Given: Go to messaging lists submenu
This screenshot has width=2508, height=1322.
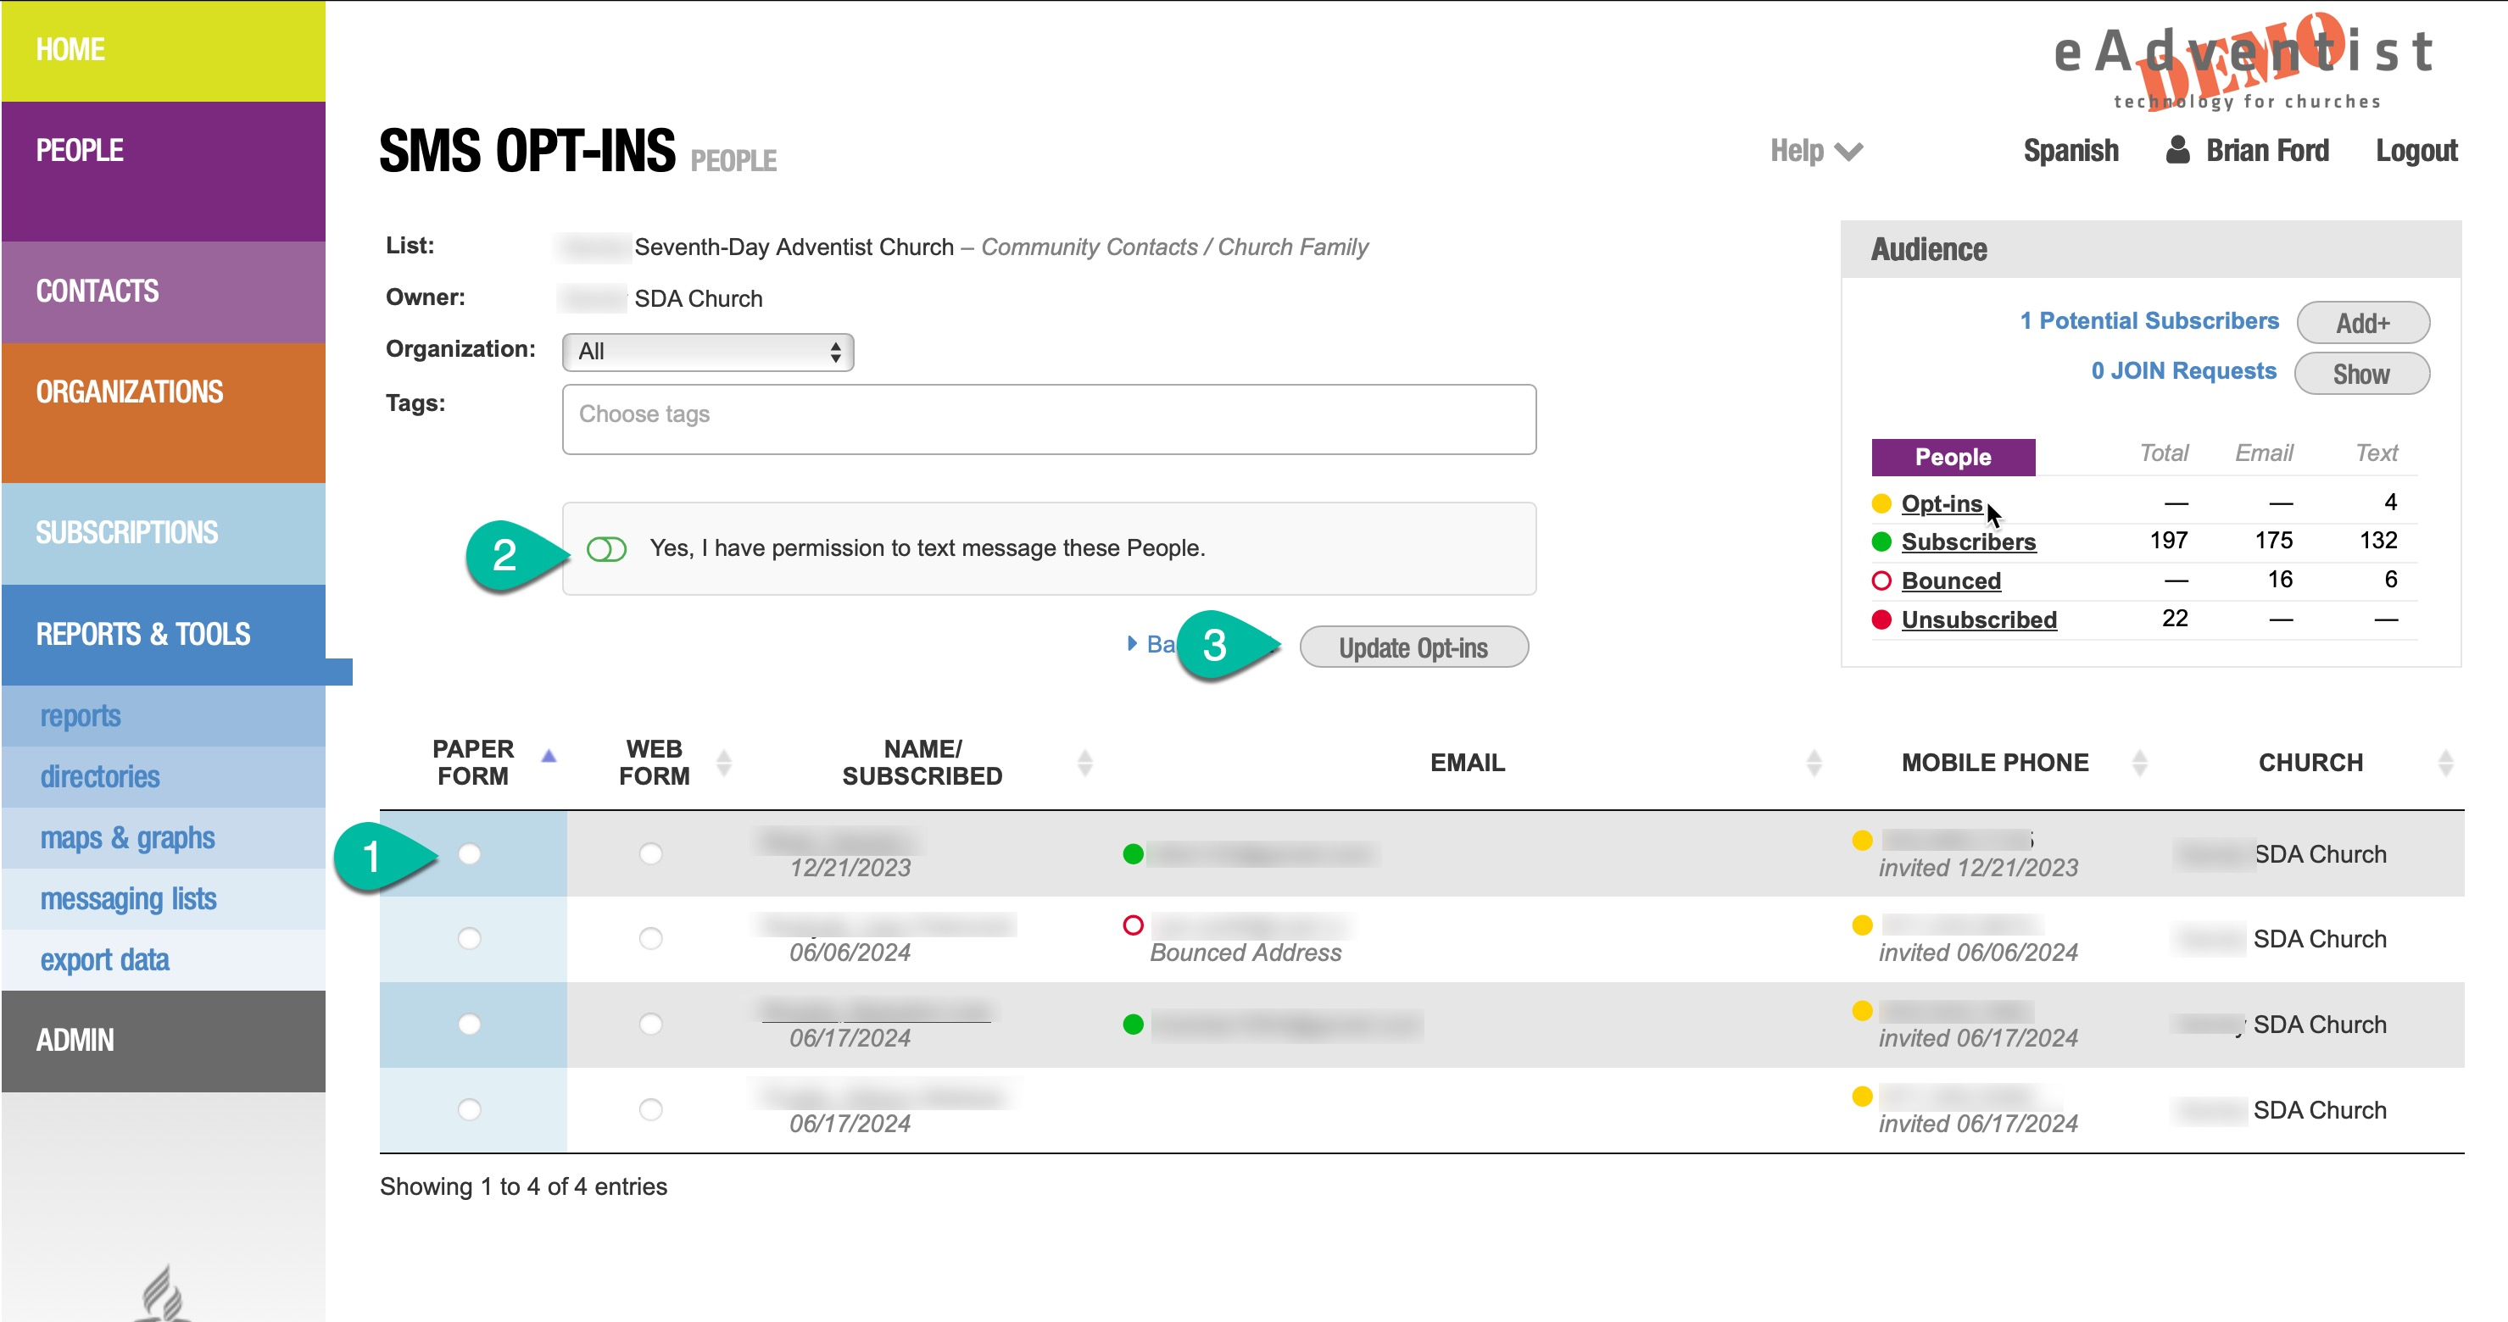Looking at the screenshot, I should pyautogui.click(x=127, y=899).
